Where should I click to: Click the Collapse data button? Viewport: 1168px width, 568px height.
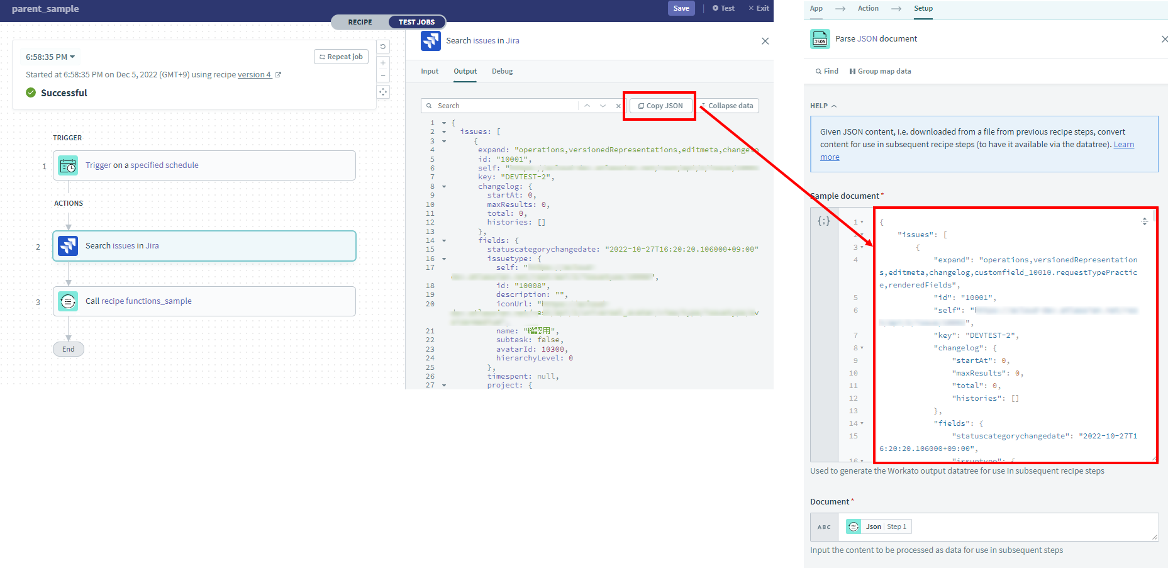728,106
